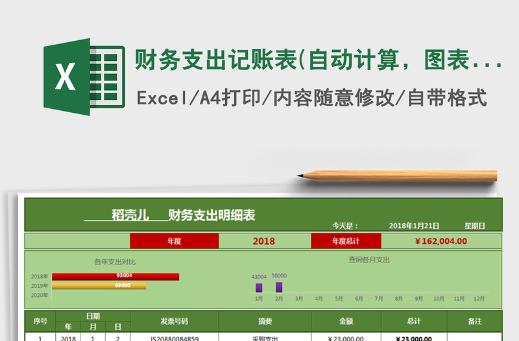The height and width of the screenshot is (341, 519).
Task: Select the total ¥162,004.00 cell
Action: pos(441,241)
